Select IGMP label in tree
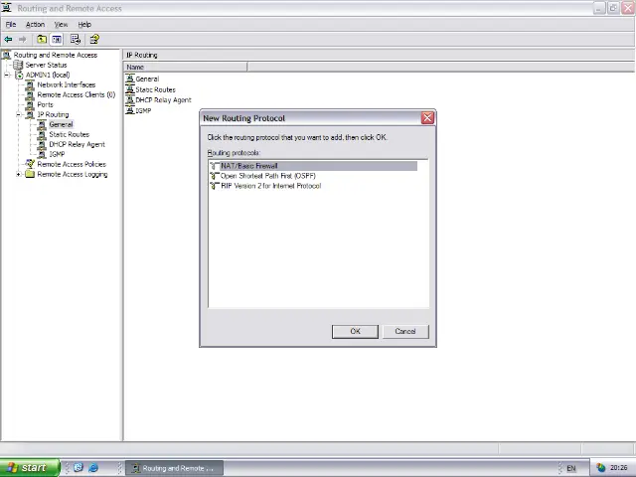The image size is (636, 477). (x=57, y=155)
